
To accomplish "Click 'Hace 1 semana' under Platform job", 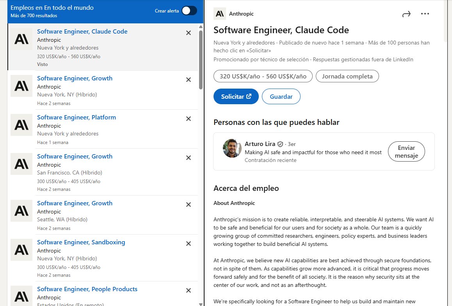I will point(53,142).
